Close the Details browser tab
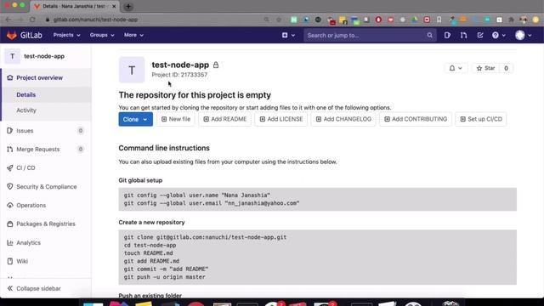The width and height of the screenshot is (544, 306). tap(114, 6)
